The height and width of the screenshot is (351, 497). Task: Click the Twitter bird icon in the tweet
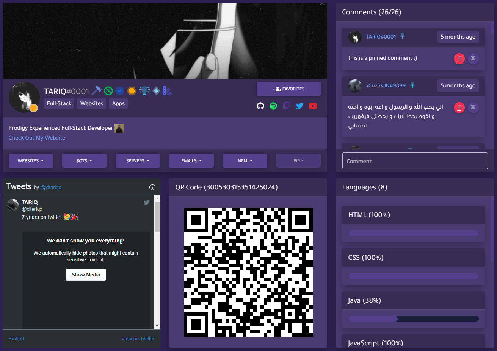[146, 202]
